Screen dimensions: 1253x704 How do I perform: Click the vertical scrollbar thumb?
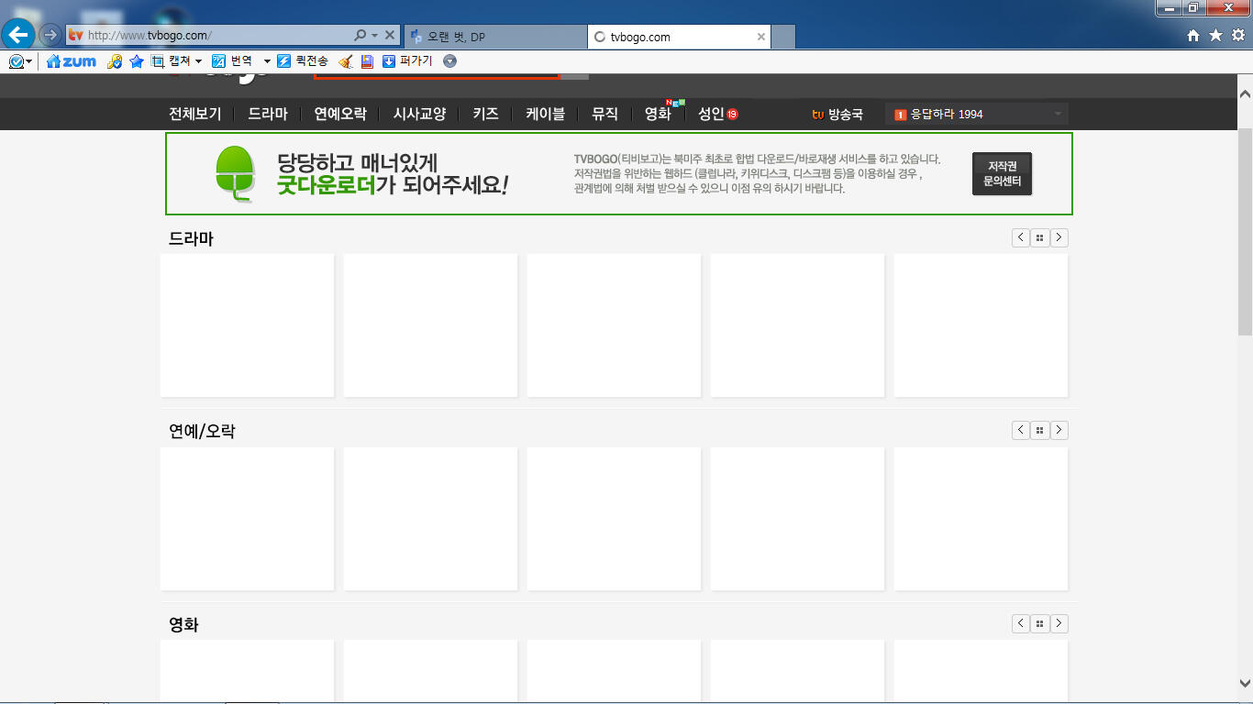pos(1245,234)
